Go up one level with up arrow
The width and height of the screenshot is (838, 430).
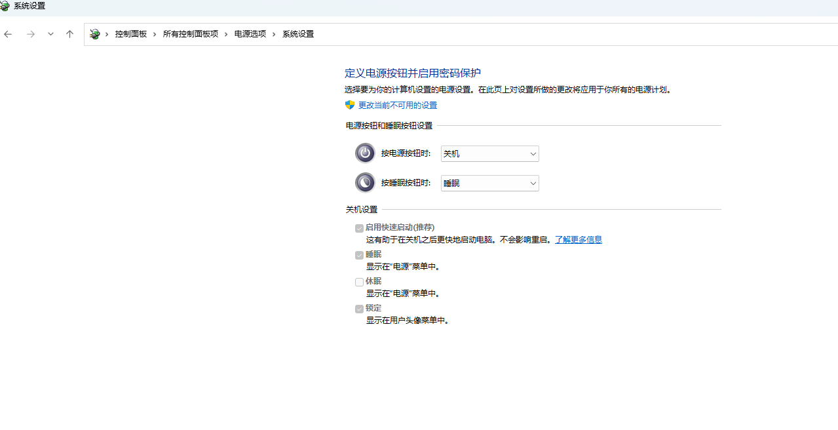pos(69,34)
